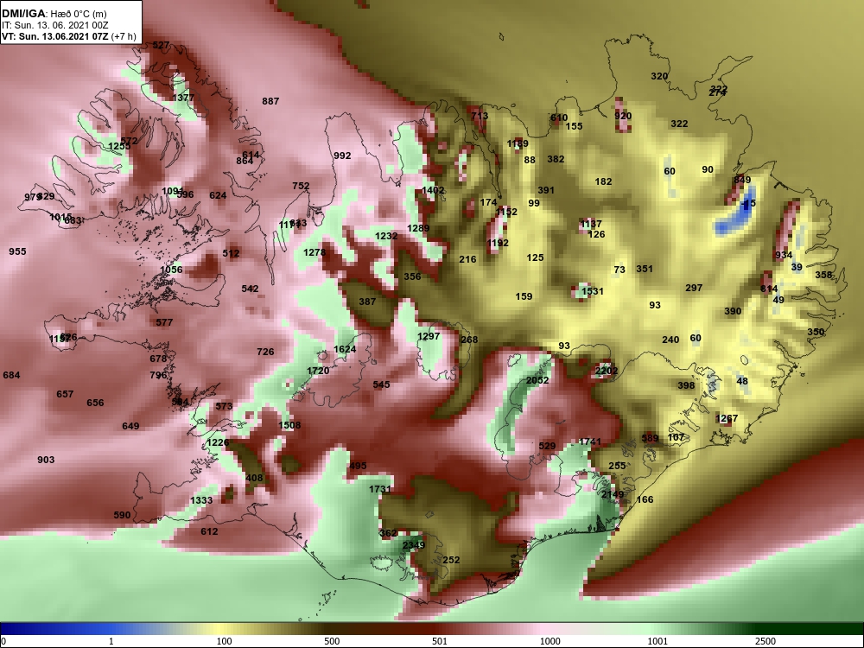Click the map value '887'
864x648 pixels.
tap(270, 101)
